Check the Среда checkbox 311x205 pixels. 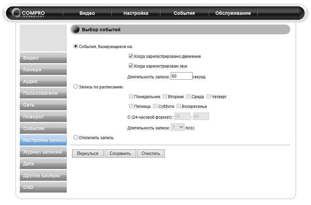(x=189, y=96)
